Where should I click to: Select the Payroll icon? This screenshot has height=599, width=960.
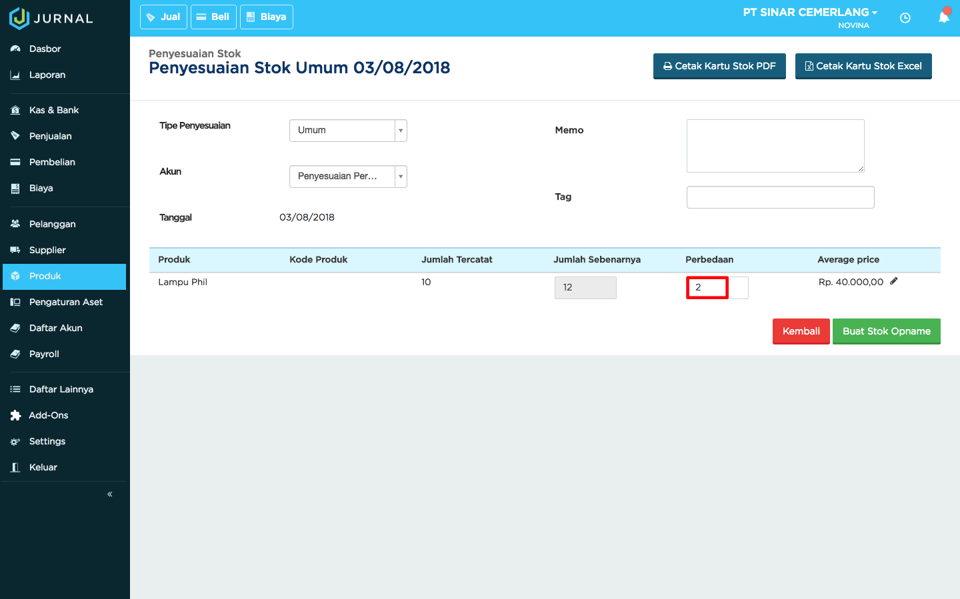pos(15,354)
